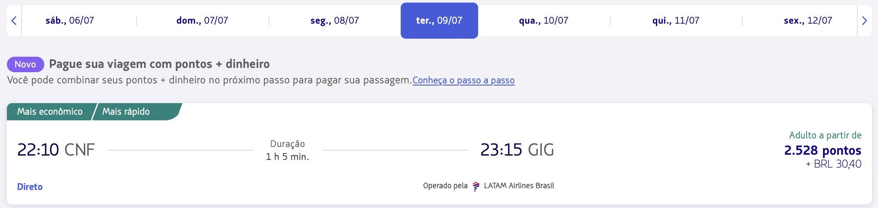Click the Mais rápido label
Screen dimensions: 878x208
click(x=126, y=112)
